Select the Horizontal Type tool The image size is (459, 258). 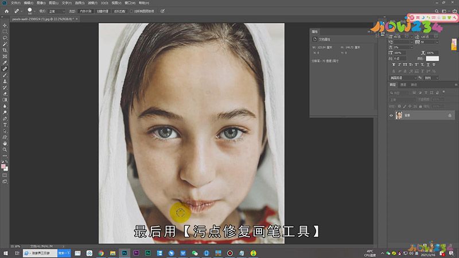click(5, 125)
